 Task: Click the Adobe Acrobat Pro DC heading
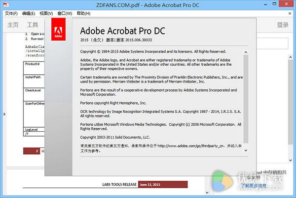122,31
